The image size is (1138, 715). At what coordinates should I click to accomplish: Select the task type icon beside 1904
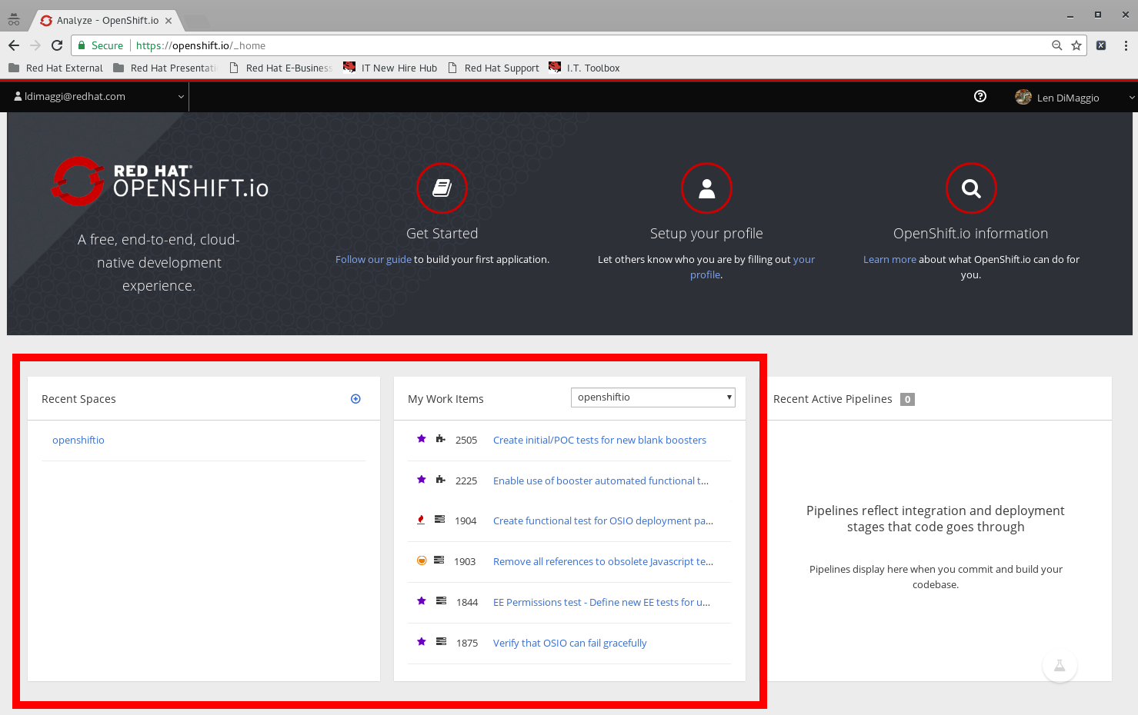pos(439,520)
